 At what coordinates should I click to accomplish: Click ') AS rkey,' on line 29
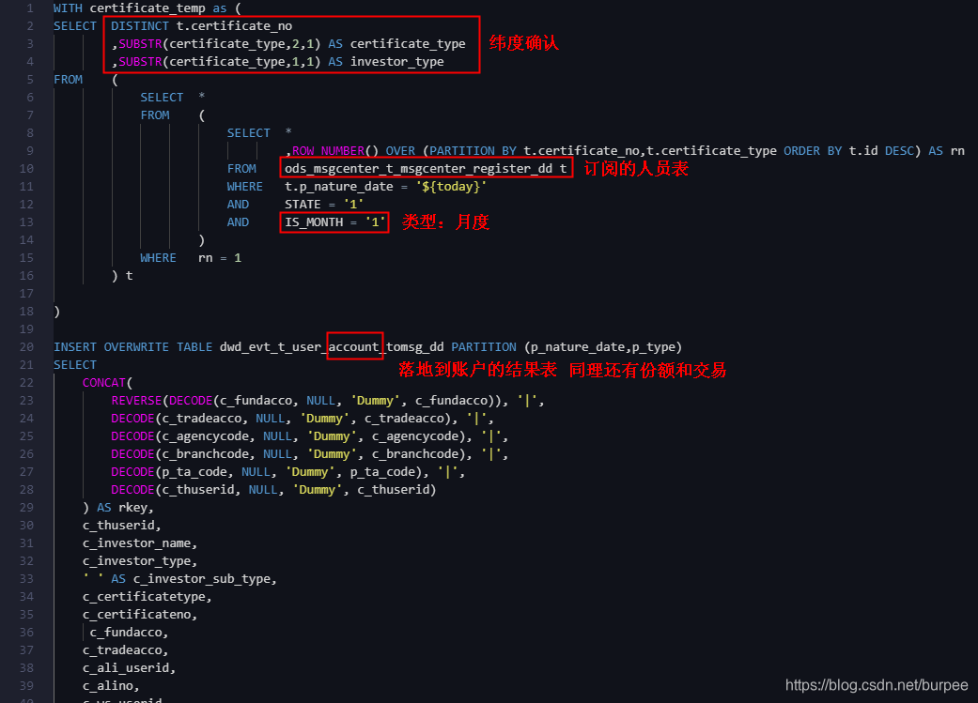coord(117,508)
